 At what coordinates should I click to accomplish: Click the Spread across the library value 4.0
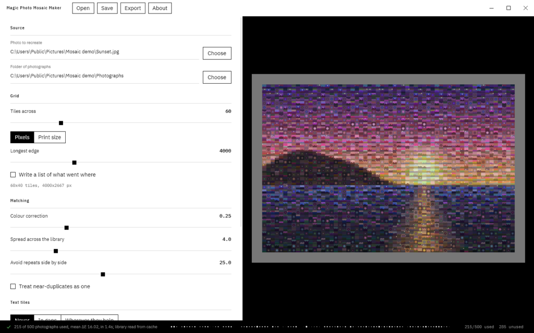point(227,239)
